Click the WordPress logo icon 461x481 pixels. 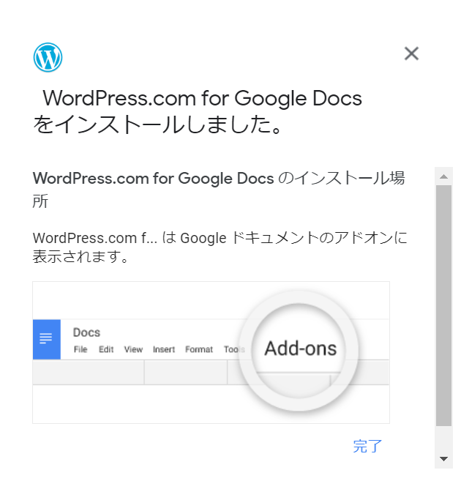click(48, 57)
